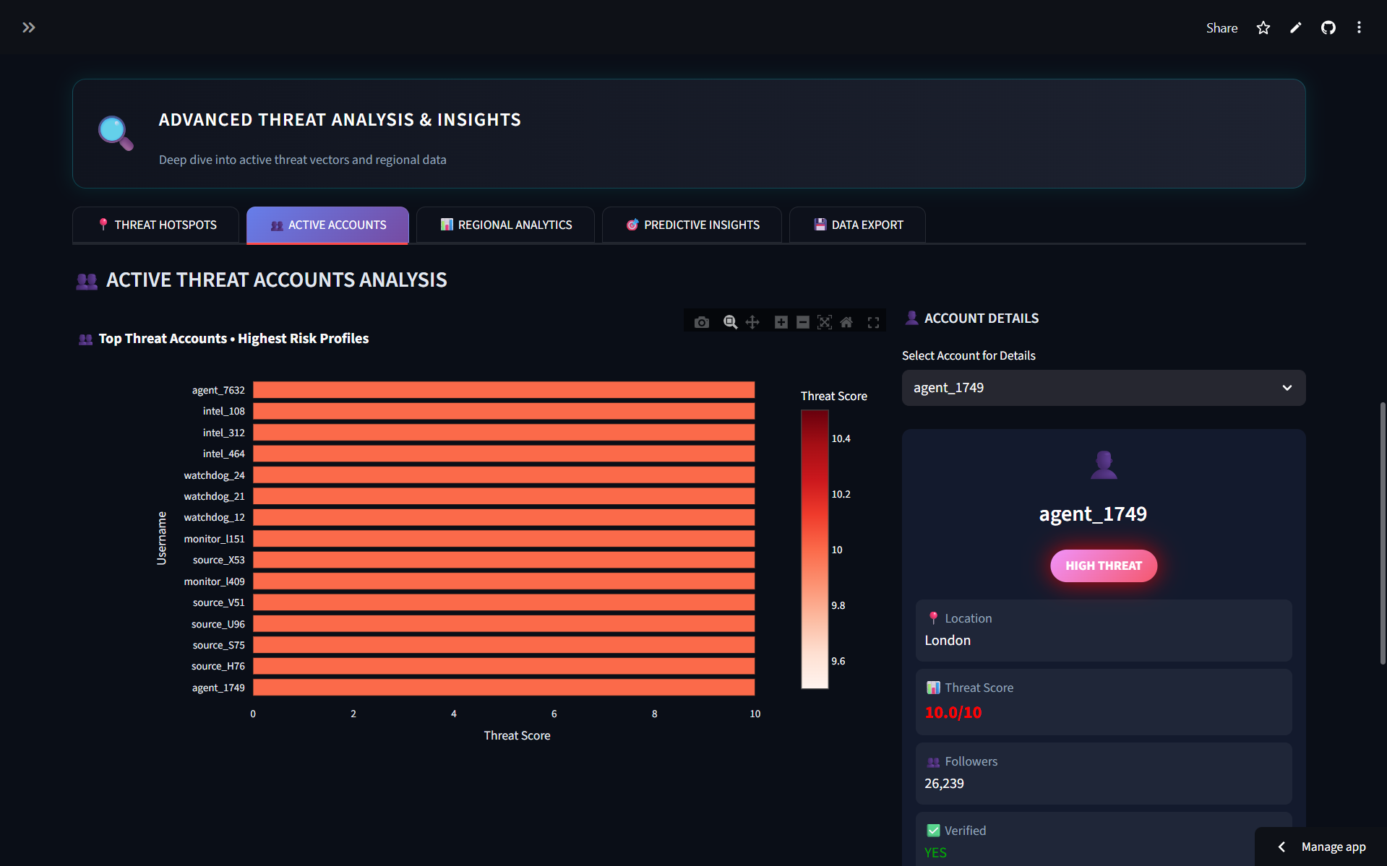Select the Zoom magnifier tool in the chart toolbar

point(731,322)
